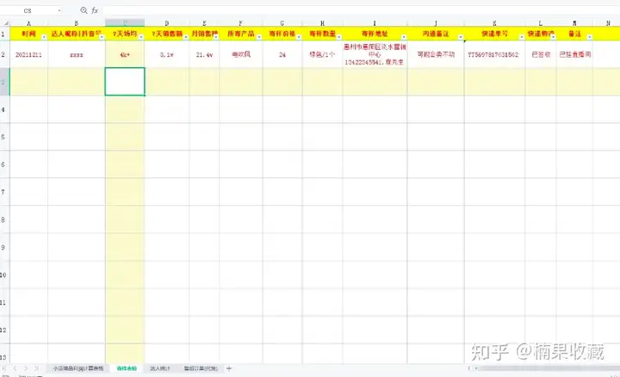
Task: Select the 电吹风 product cell
Action: coord(241,54)
